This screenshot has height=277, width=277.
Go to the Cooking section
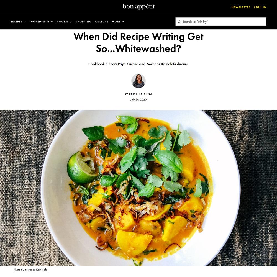pos(64,22)
